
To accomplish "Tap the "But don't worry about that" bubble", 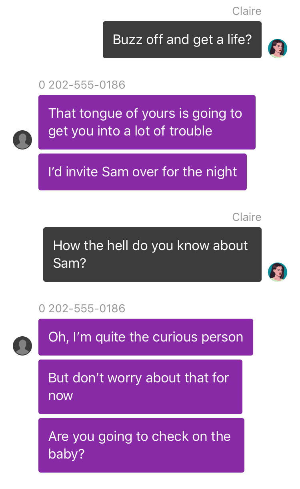I will (x=140, y=387).
